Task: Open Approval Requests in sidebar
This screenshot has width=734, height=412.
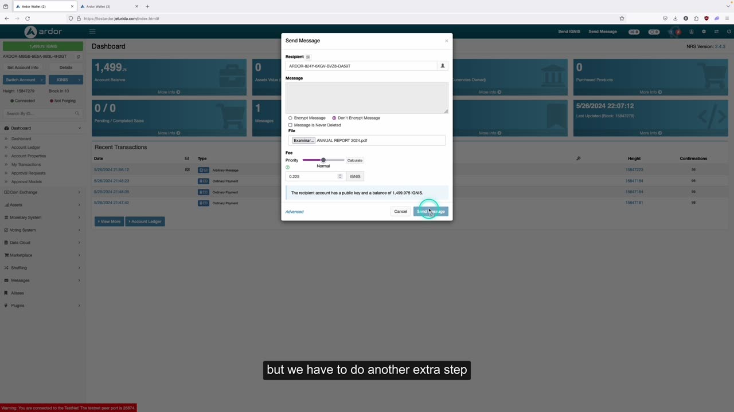Action: (29, 173)
